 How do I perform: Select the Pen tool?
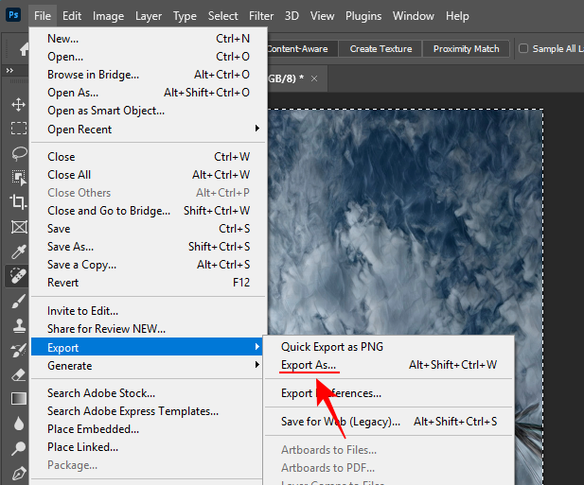[x=19, y=473]
